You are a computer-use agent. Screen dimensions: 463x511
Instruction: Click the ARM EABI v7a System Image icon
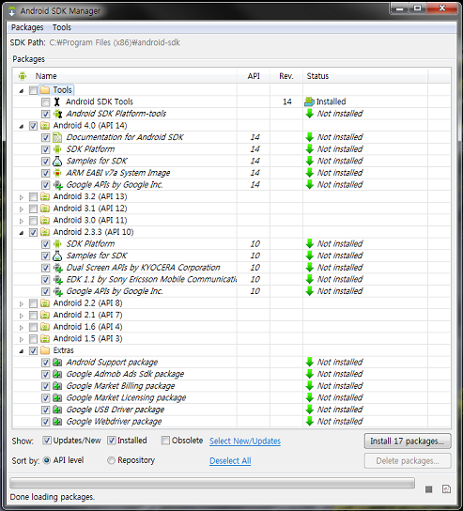coord(57,173)
